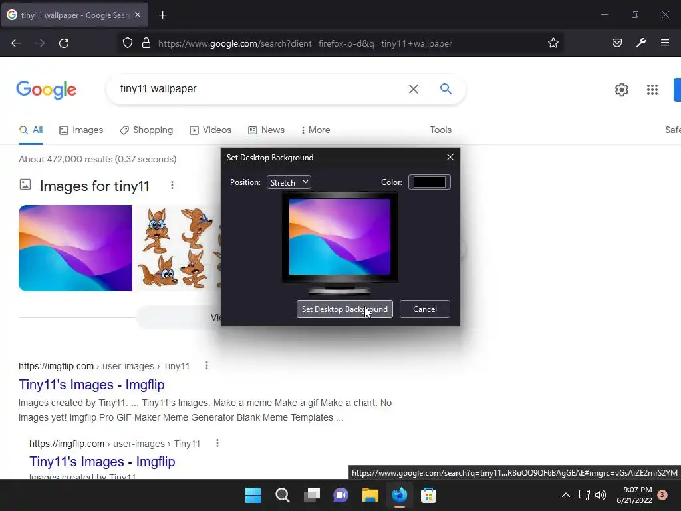Cancel the Set Desktop Background dialog
Viewport: 681px width, 511px height.
pos(425,309)
